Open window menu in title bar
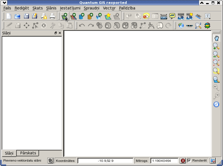The image size is (223, 166). (x=4, y=2)
